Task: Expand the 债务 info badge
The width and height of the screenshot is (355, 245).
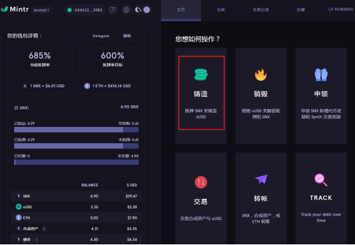Action: (x=37, y=240)
